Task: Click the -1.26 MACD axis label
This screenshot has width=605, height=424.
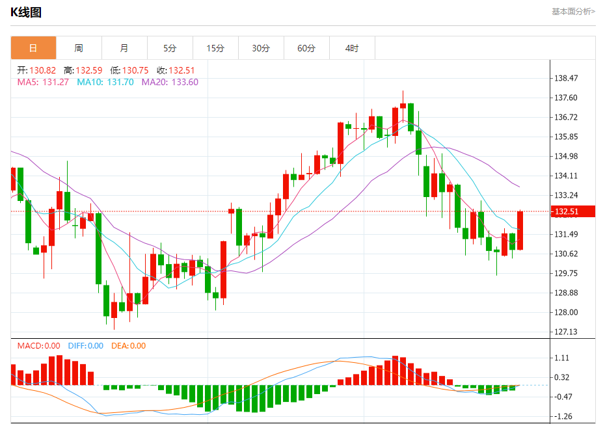Action: [x=563, y=416]
